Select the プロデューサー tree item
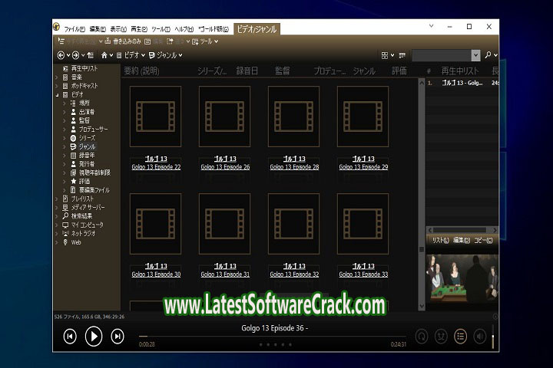553x368 pixels. tap(93, 130)
